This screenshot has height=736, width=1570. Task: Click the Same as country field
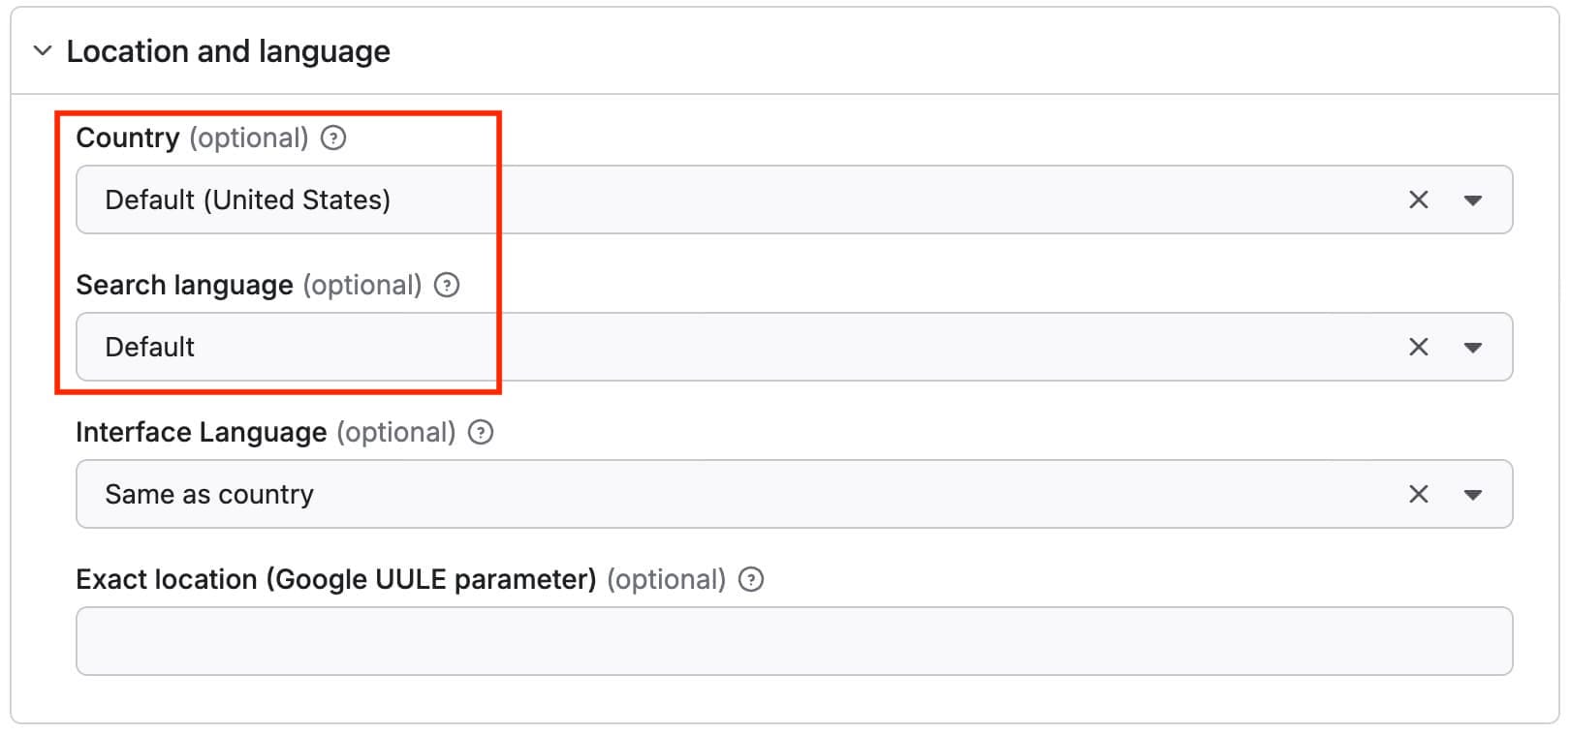678,494
